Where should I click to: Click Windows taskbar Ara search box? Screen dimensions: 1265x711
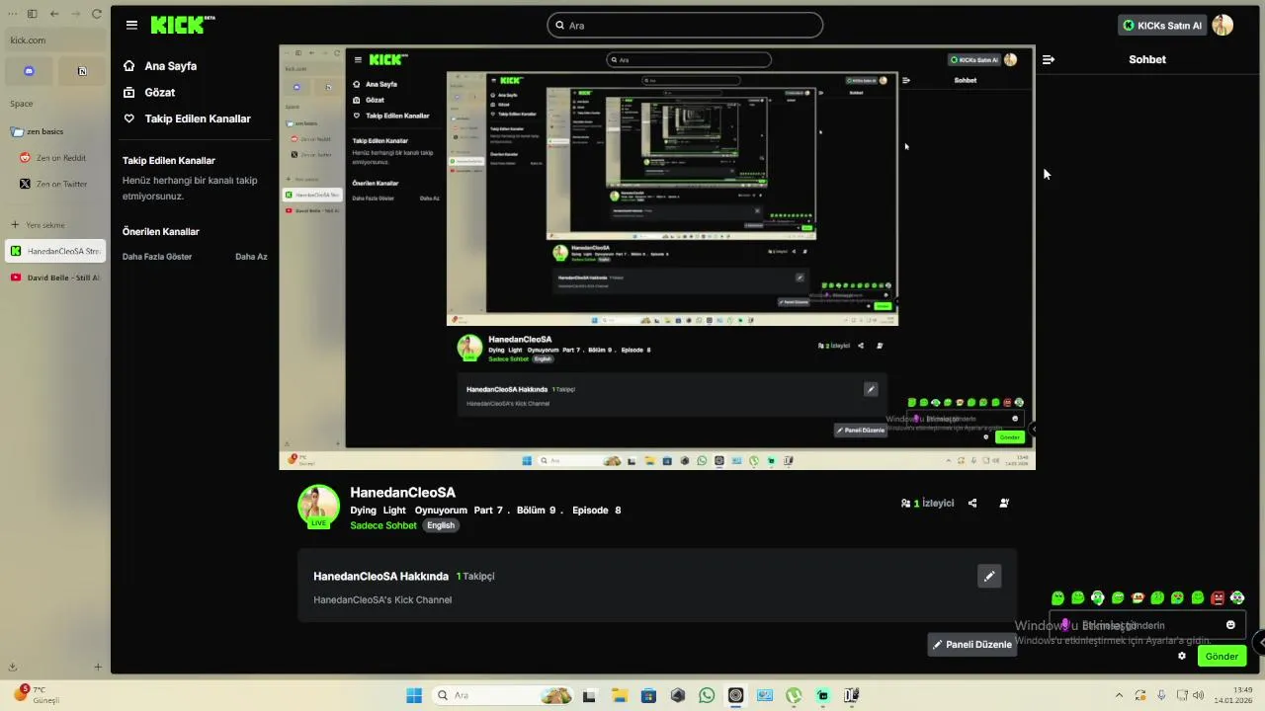click(x=503, y=695)
